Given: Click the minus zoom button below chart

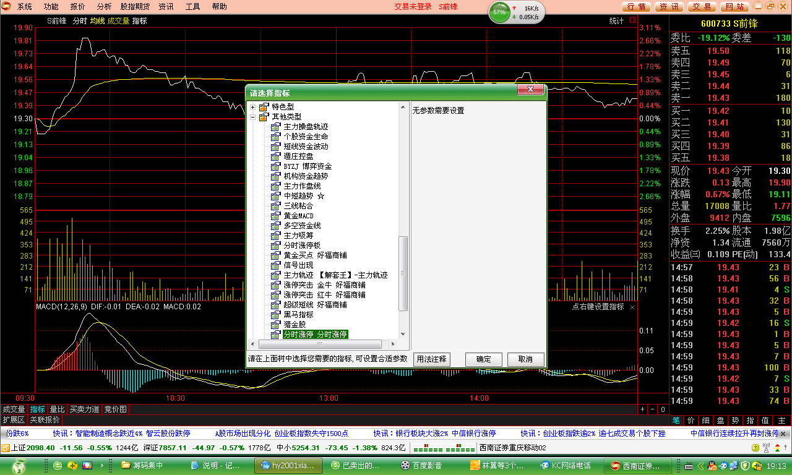Looking at the screenshot, I should [x=652, y=409].
